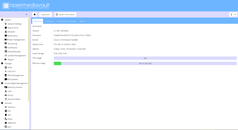Click the version value 4.1.36-1 (Arrakis)

[x=61, y=31]
